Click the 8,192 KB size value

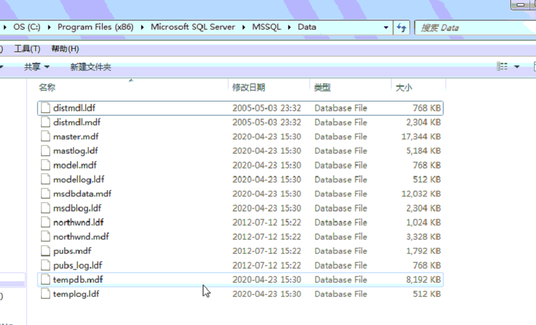pos(424,280)
